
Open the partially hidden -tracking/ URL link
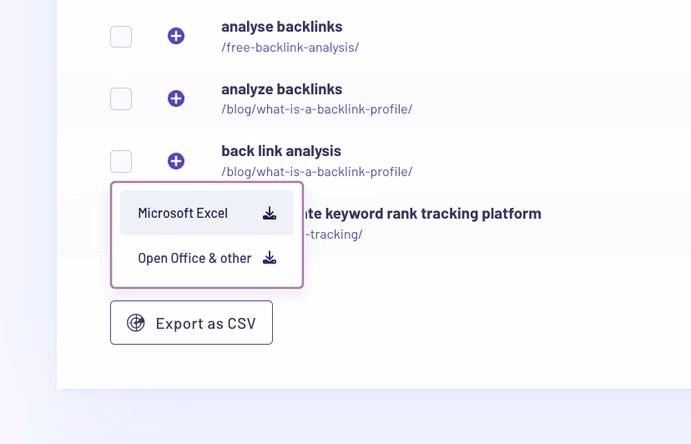click(333, 235)
